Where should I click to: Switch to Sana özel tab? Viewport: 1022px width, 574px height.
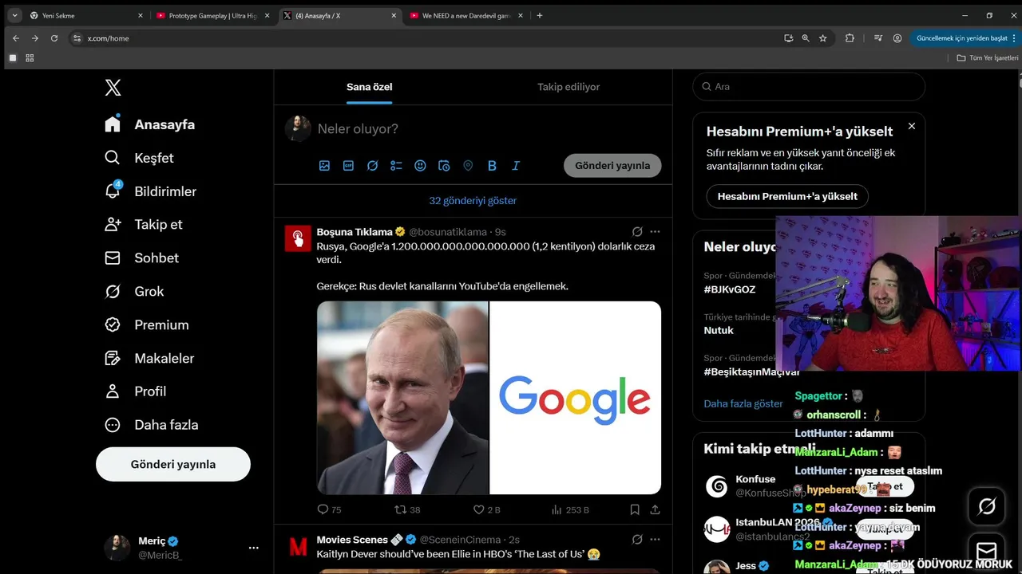[370, 87]
